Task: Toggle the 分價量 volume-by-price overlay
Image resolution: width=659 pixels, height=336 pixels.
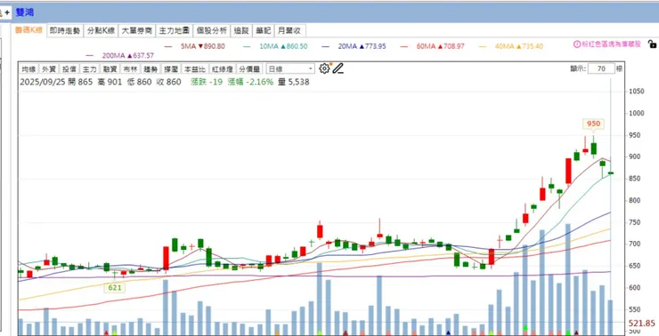Action: (x=249, y=69)
